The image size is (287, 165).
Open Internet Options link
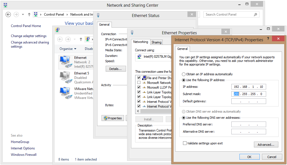point(23,148)
